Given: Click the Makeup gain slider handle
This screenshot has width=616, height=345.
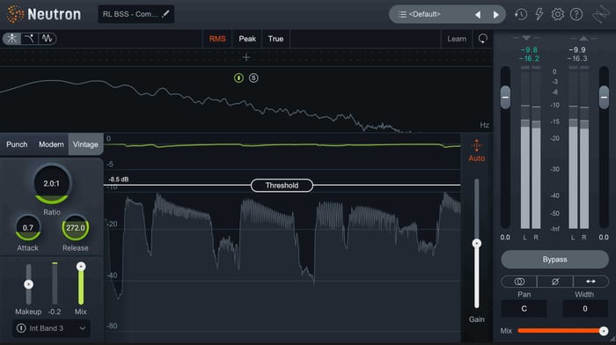Looking at the screenshot, I should pos(28,284).
